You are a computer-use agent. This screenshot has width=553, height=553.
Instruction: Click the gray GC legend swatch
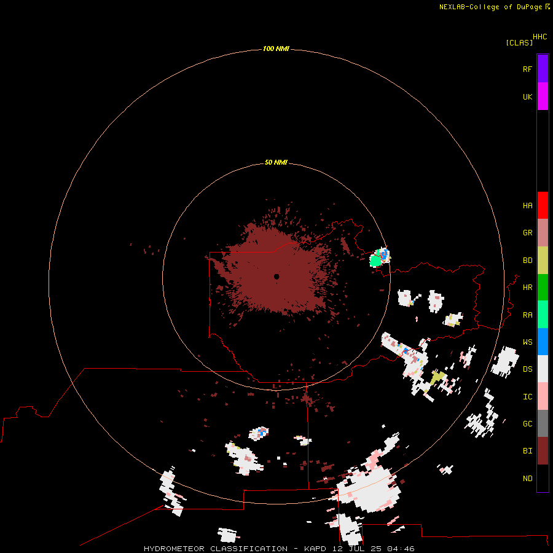click(x=543, y=423)
